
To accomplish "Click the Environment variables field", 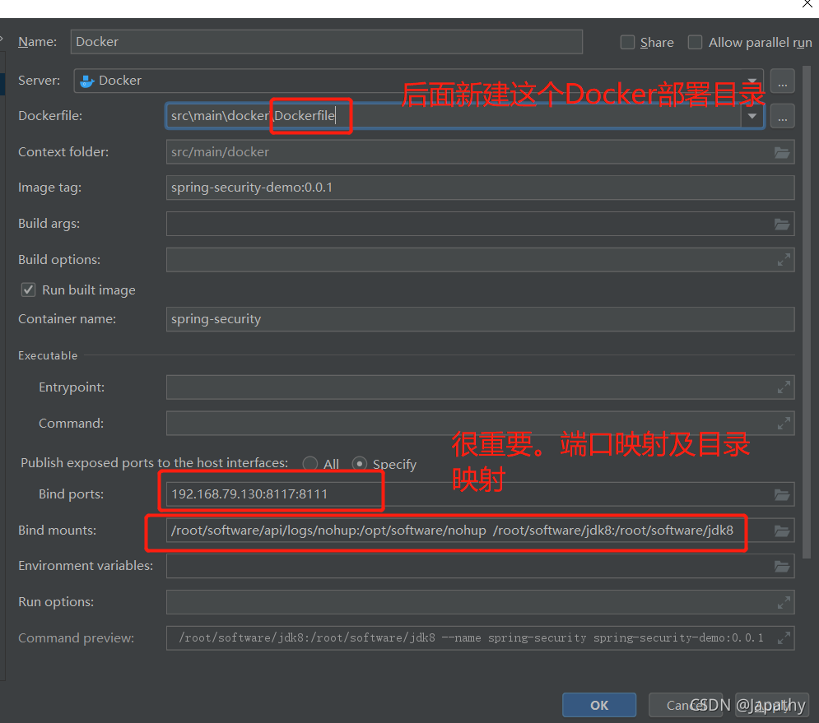I will [480, 566].
